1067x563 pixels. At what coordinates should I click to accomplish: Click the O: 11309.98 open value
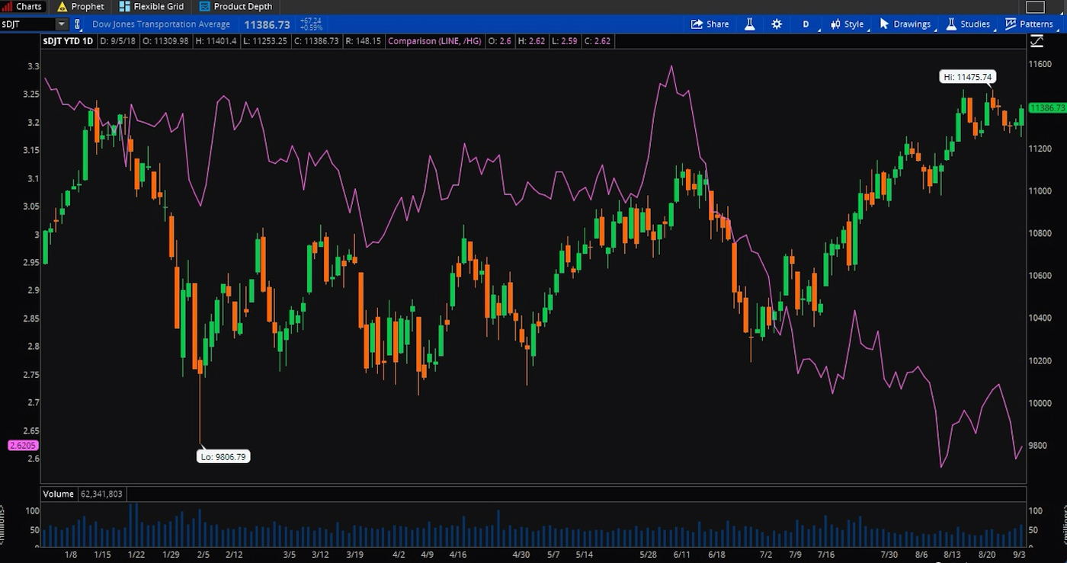click(x=165, y=40)
